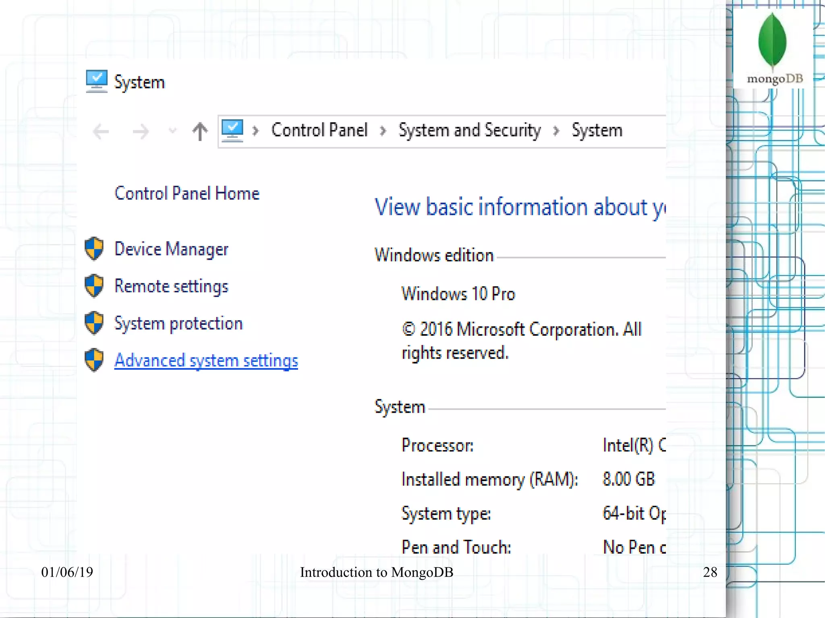Open the recent locations dropdown arrow
Viewport: 825px width, 618px height.
[172, 130]
